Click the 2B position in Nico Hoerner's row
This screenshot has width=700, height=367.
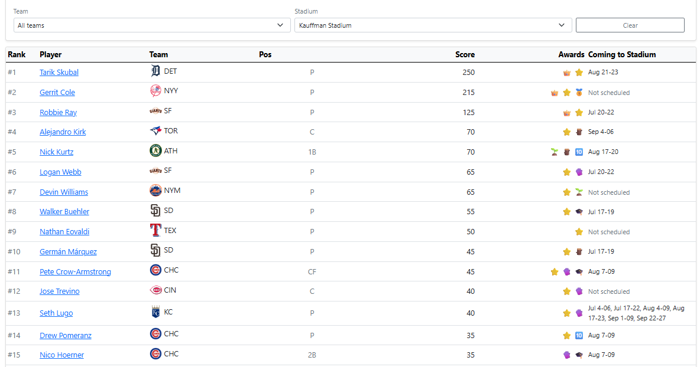[312, 355]
